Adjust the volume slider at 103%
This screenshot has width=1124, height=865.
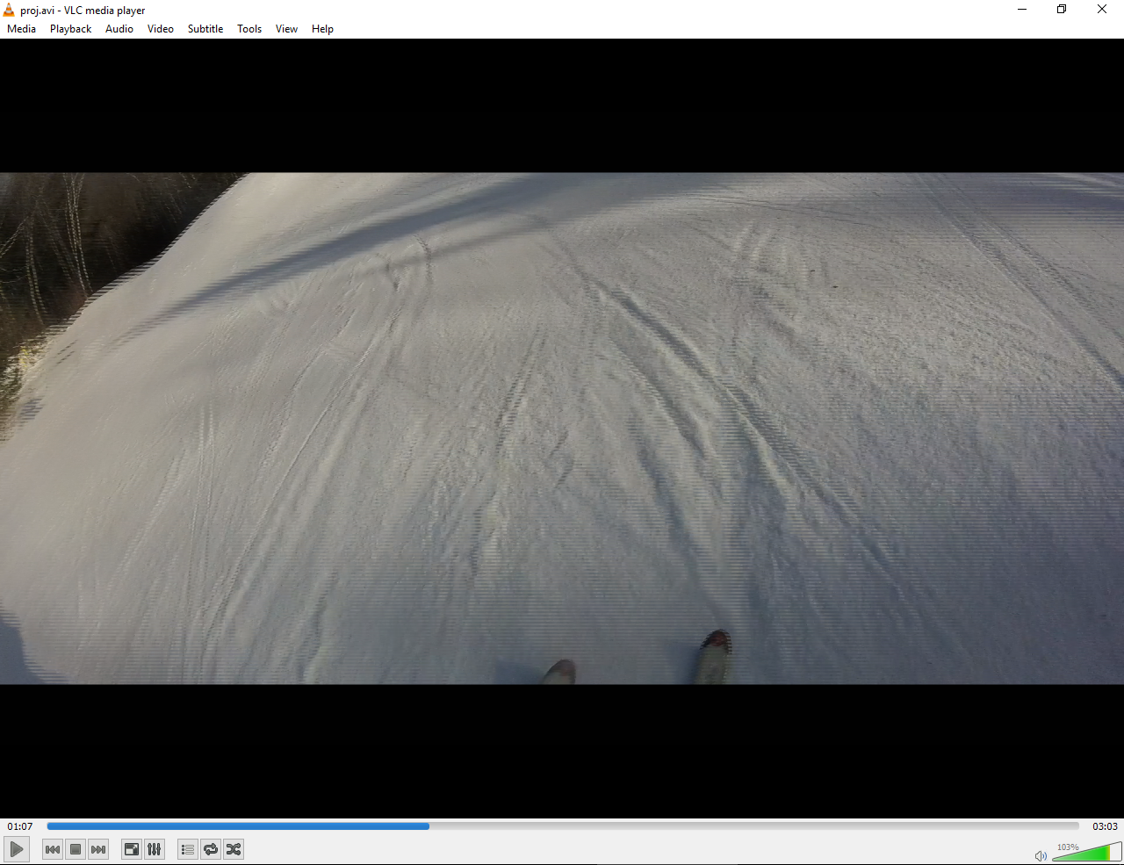click(x=1087, y=852)
